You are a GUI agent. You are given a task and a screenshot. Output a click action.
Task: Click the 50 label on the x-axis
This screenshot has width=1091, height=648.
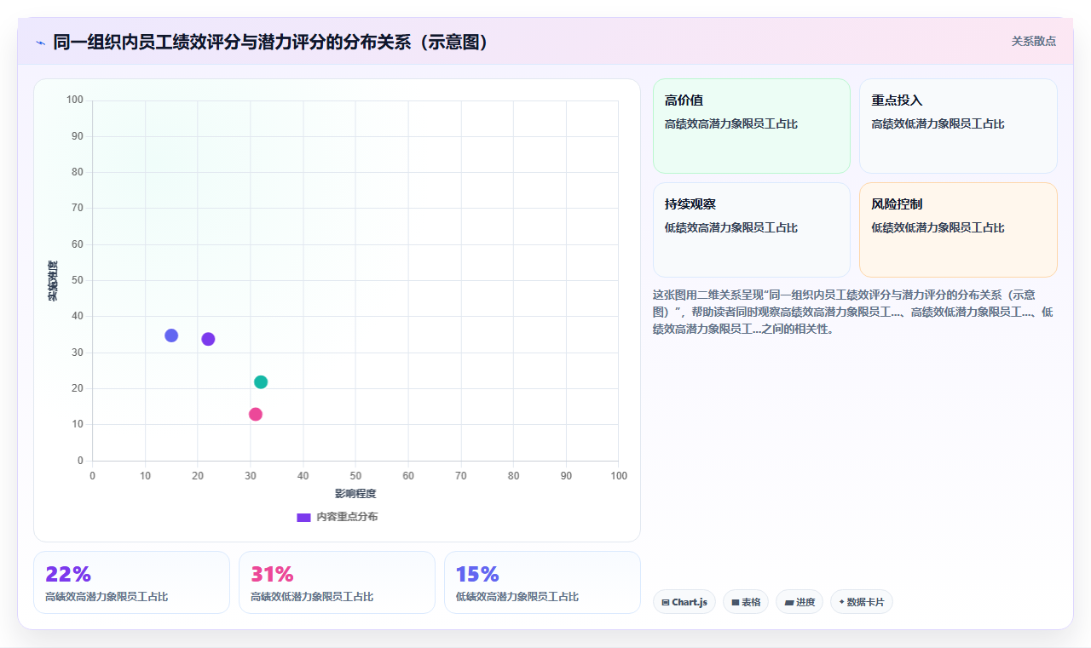pos(355,476)
